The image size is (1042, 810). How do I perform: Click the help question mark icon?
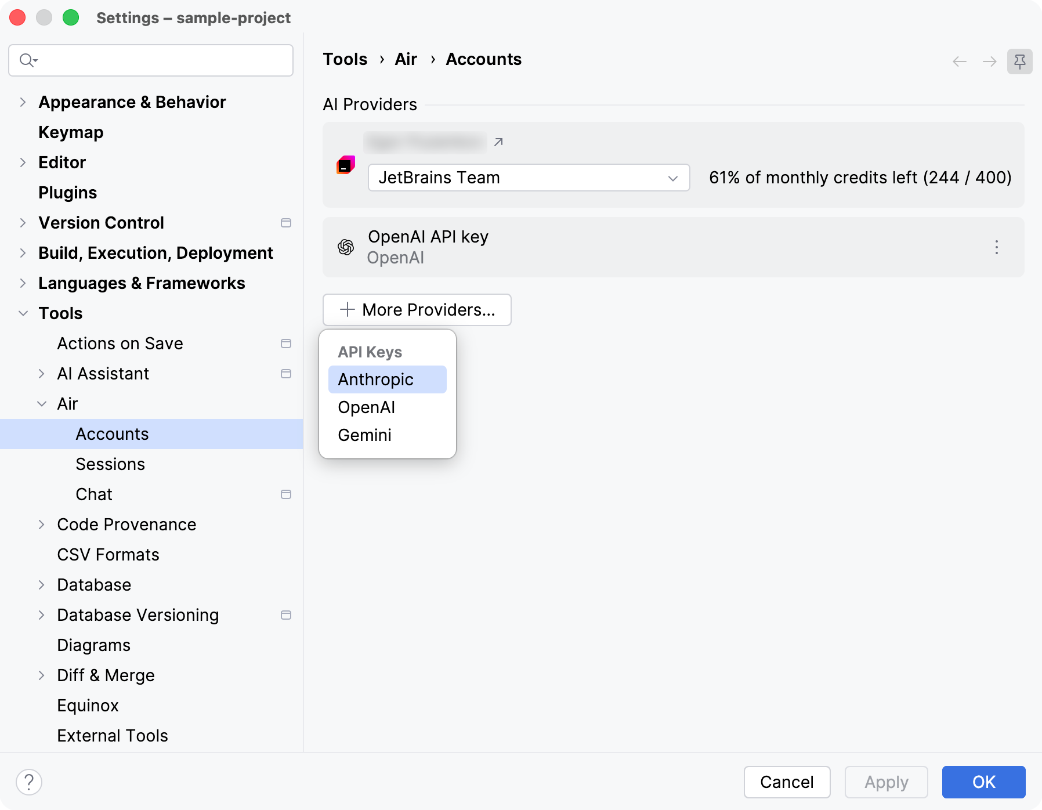click(x=29, y=782)
